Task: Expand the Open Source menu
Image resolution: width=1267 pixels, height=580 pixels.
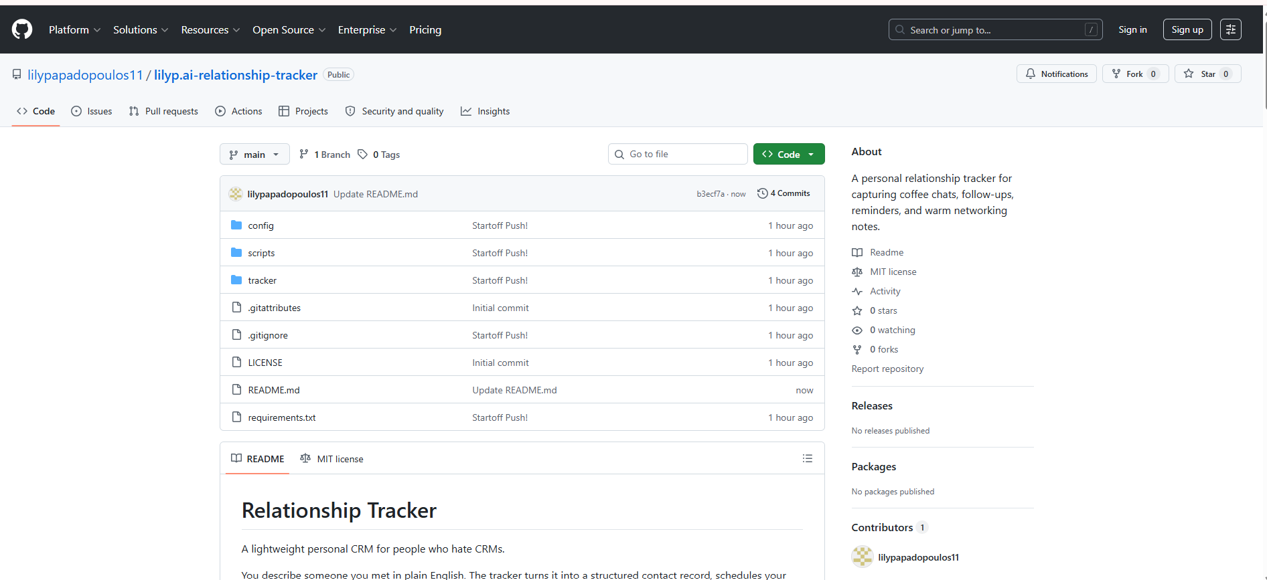Action: [x=289, y=30]
